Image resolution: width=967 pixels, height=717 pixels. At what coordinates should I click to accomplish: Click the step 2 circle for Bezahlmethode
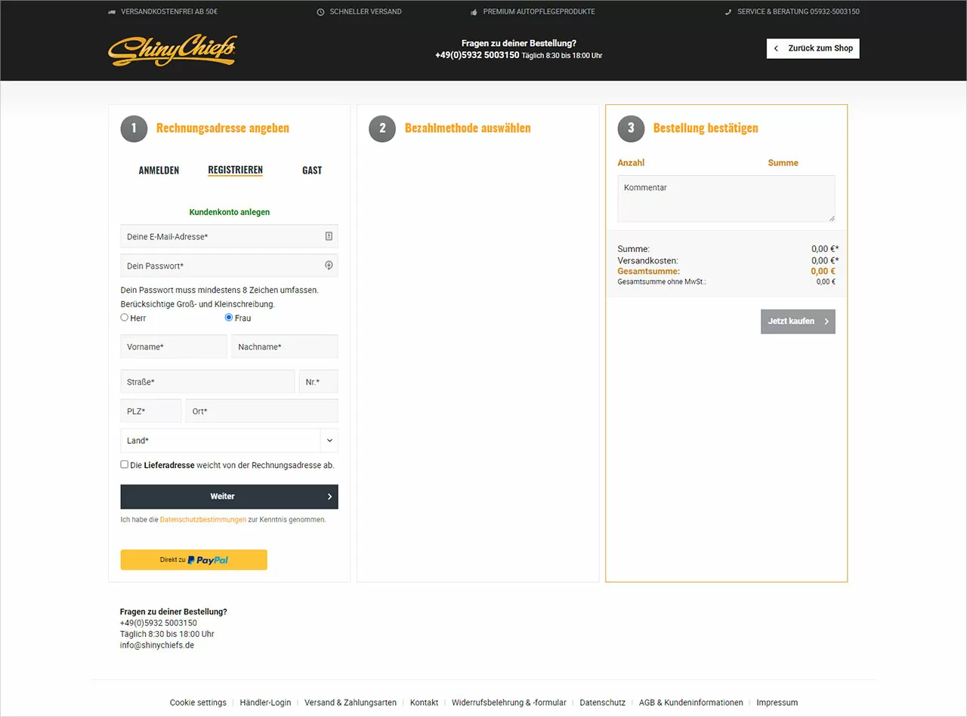coord(382,128)
